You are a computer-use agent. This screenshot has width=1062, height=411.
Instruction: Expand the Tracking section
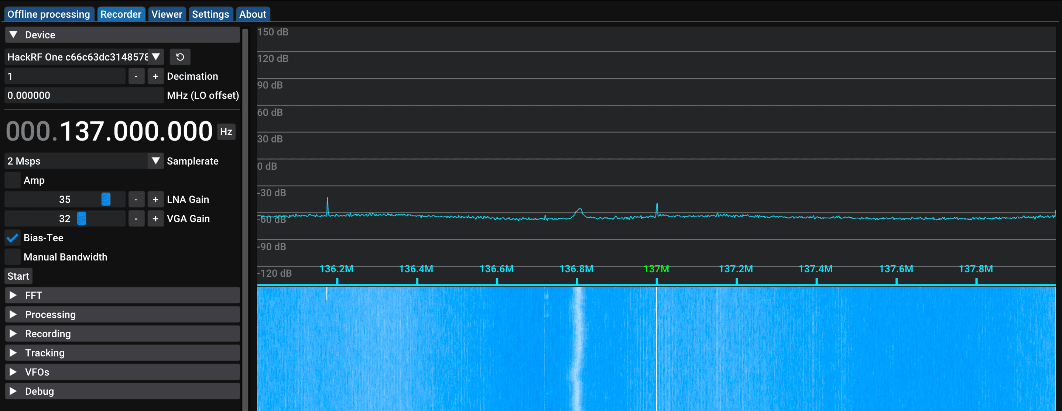coord(122,353)
